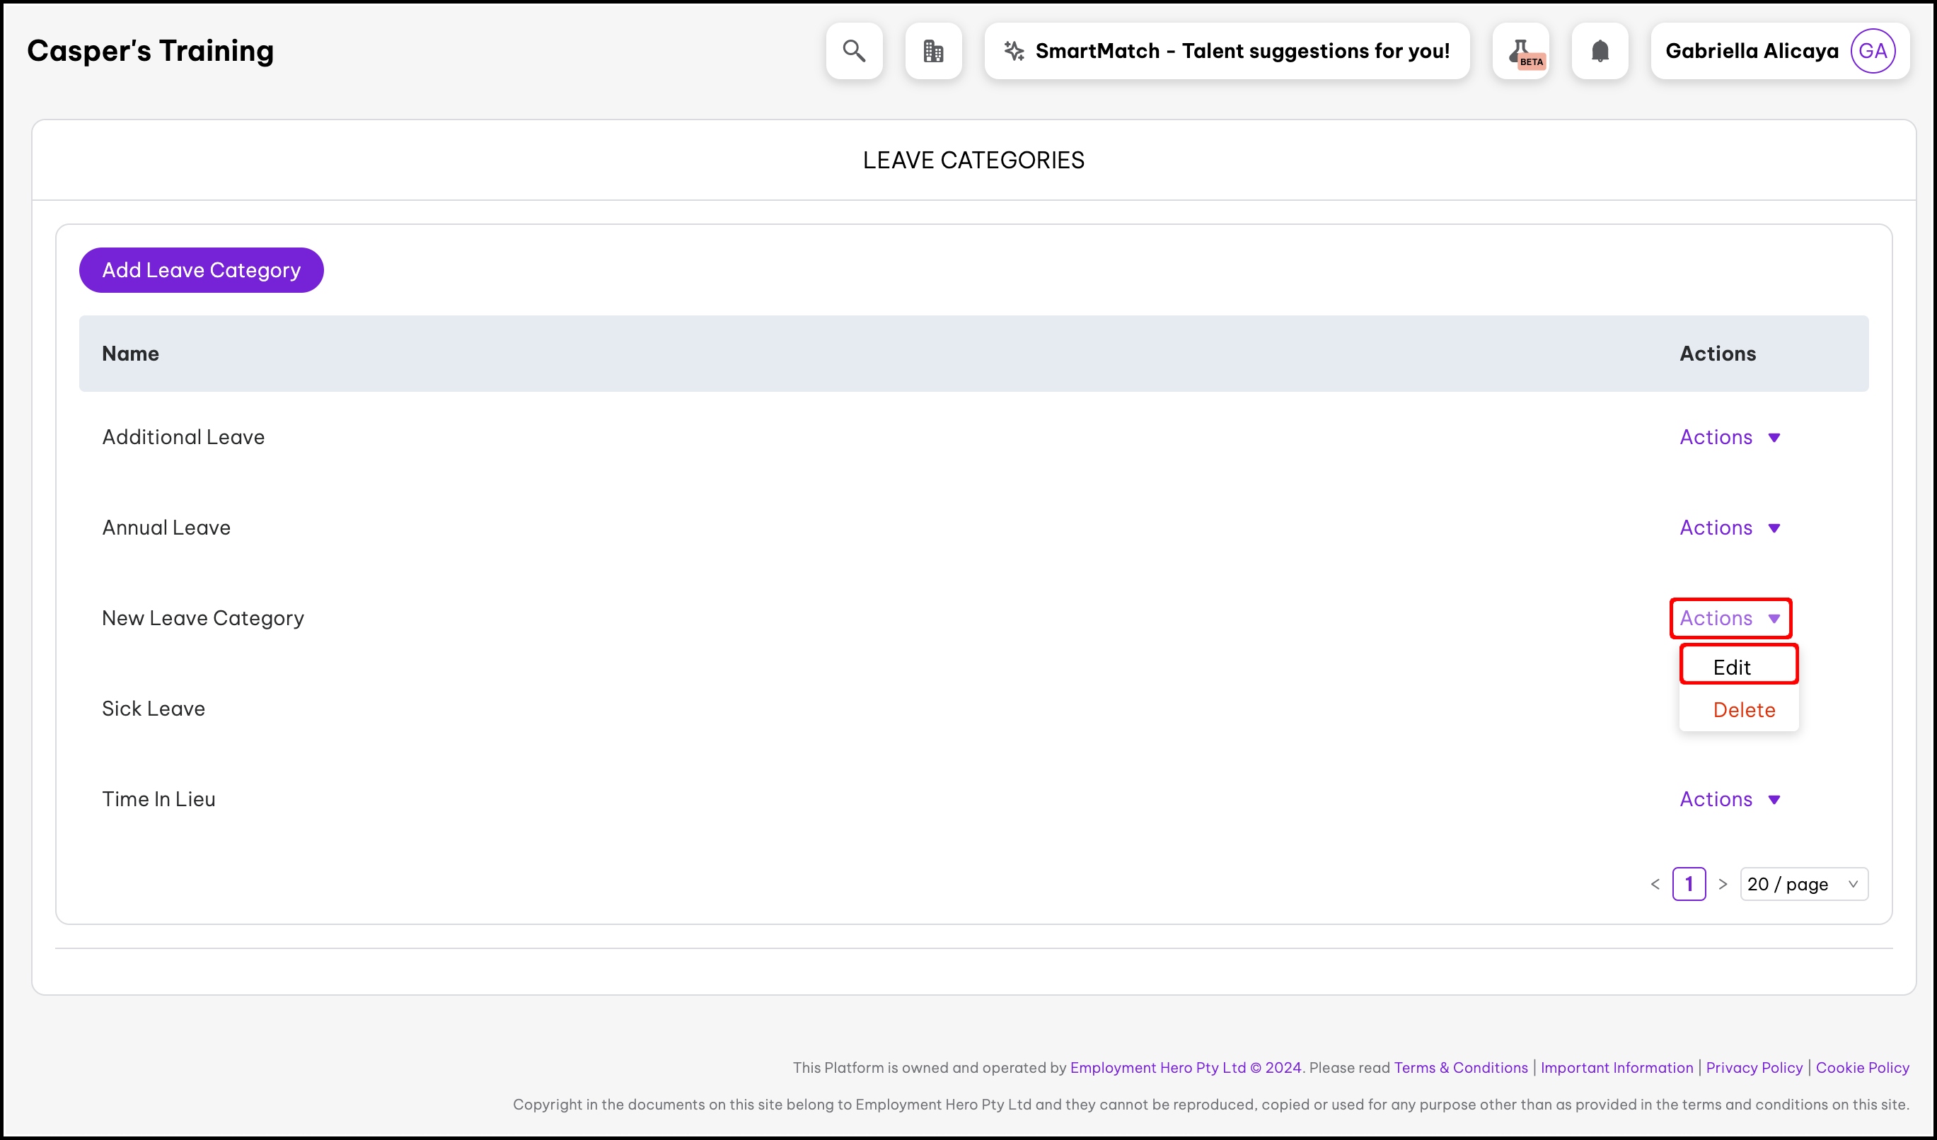Select page number 1
Image resolution: width=1937 pixels, height=1140 pixels.
pos(1689,884)
